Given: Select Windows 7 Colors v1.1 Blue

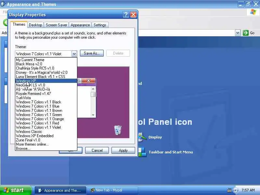Looking at the screenshot, I should point(46,106).
